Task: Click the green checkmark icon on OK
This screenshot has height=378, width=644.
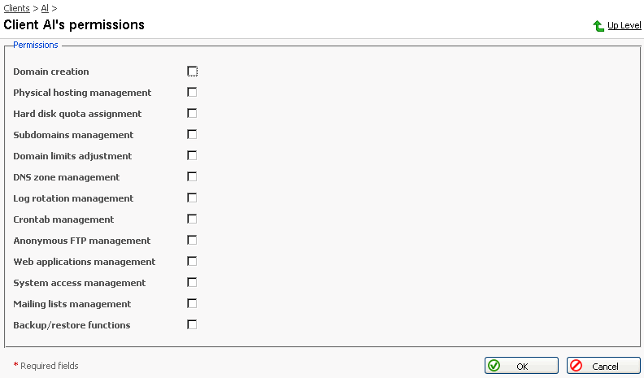Action: coord(494,366)
